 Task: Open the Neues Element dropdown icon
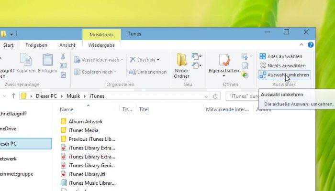(x=197, y=56)
